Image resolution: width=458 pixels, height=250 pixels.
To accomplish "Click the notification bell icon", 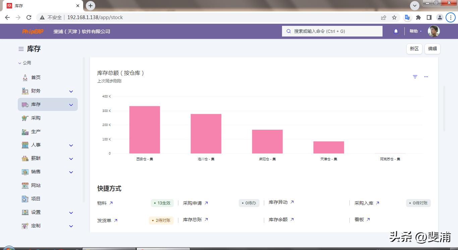I will tap(396, 31).
